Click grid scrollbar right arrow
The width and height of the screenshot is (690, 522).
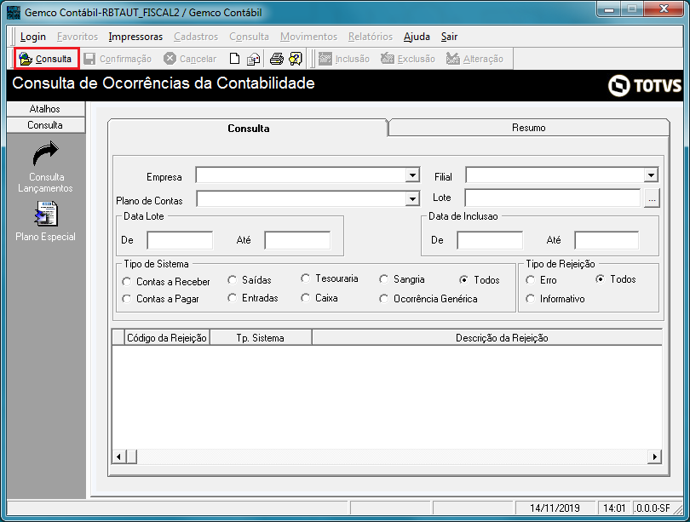654,456
